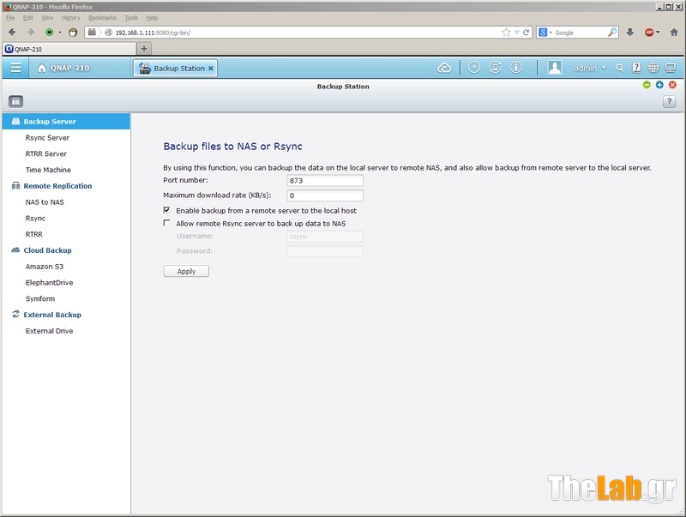Open Symform backup
The width and height of the screenshot is (686, 517).
tap(40, 298)
